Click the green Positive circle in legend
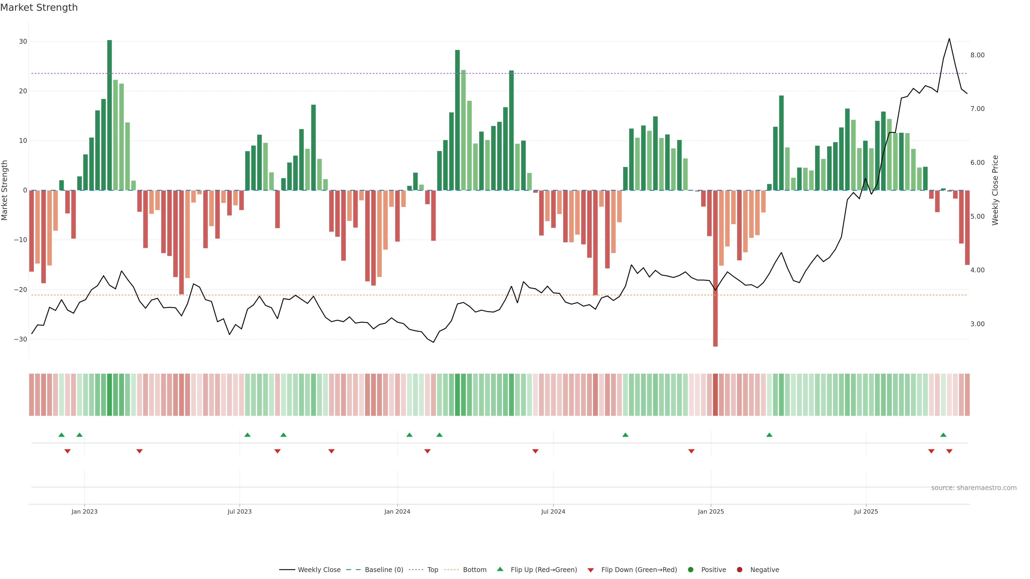Viewport: 1030px width, 579px height. pos(690,570)
